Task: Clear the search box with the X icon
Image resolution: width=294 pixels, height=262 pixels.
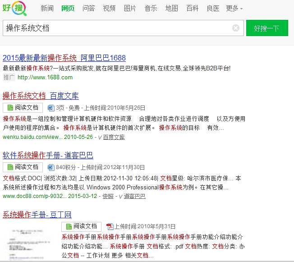Action: [x=236, y=28]
